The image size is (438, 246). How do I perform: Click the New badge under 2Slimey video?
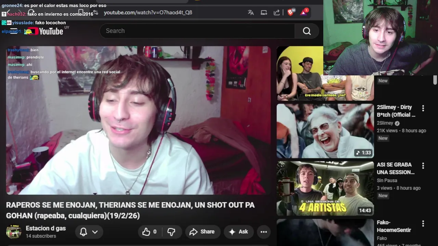point(383,138)
